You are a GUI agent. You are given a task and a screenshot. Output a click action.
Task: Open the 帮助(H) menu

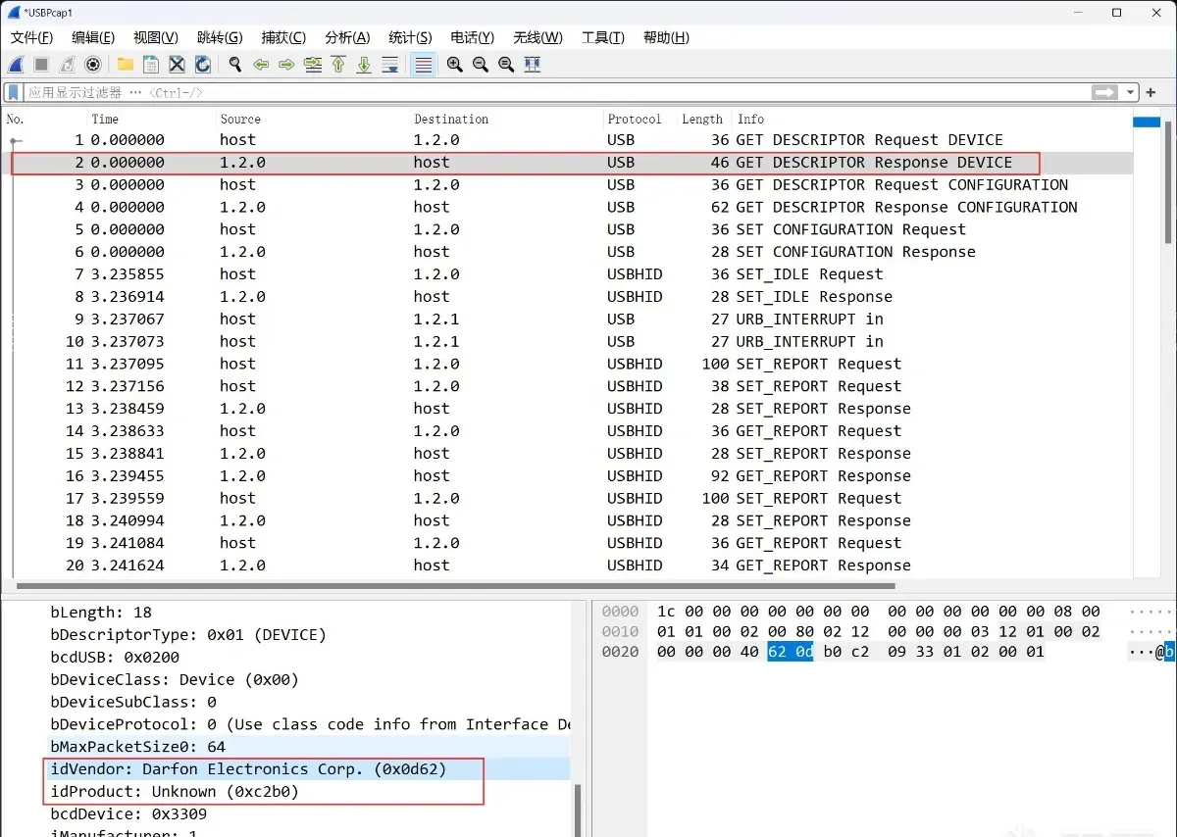pyautogui.click(x=666, y=37)
